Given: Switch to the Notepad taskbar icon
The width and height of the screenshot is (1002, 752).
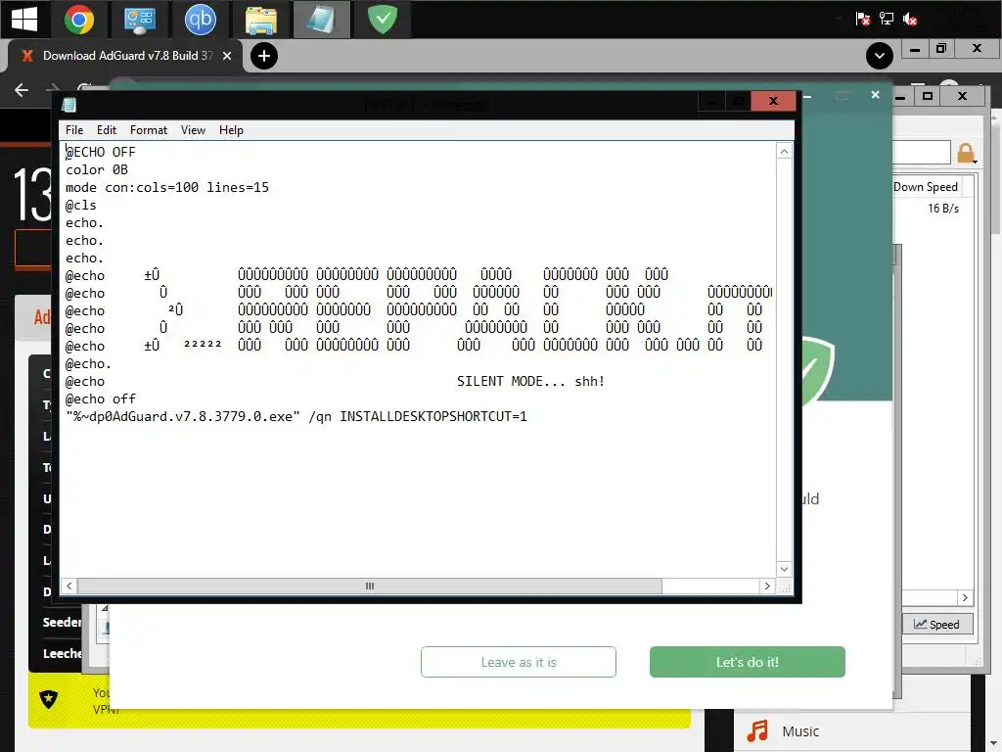Looking at the screenshot, I should pyautogui.click(x=321, y=20).
